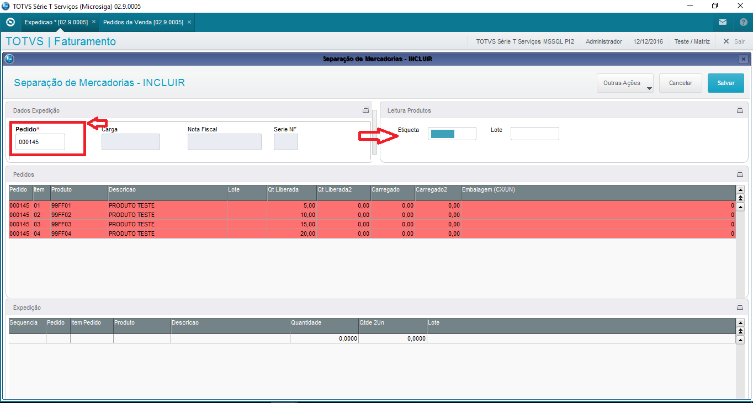Collapse the Pedidos panel
This screenshot has width=753, height=403.
[740, 174]
